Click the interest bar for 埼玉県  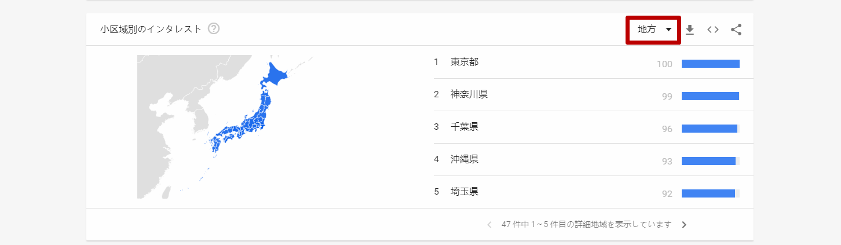click(x=708, y=193)
